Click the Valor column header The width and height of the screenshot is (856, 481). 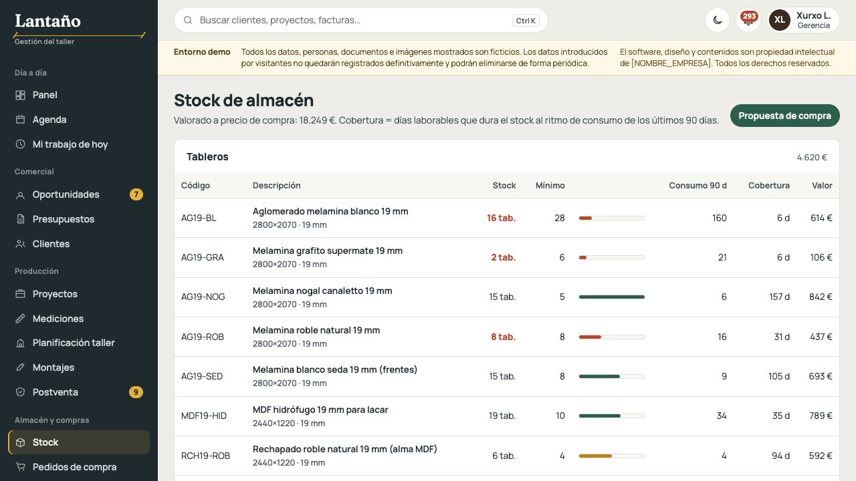coord(822,185)
